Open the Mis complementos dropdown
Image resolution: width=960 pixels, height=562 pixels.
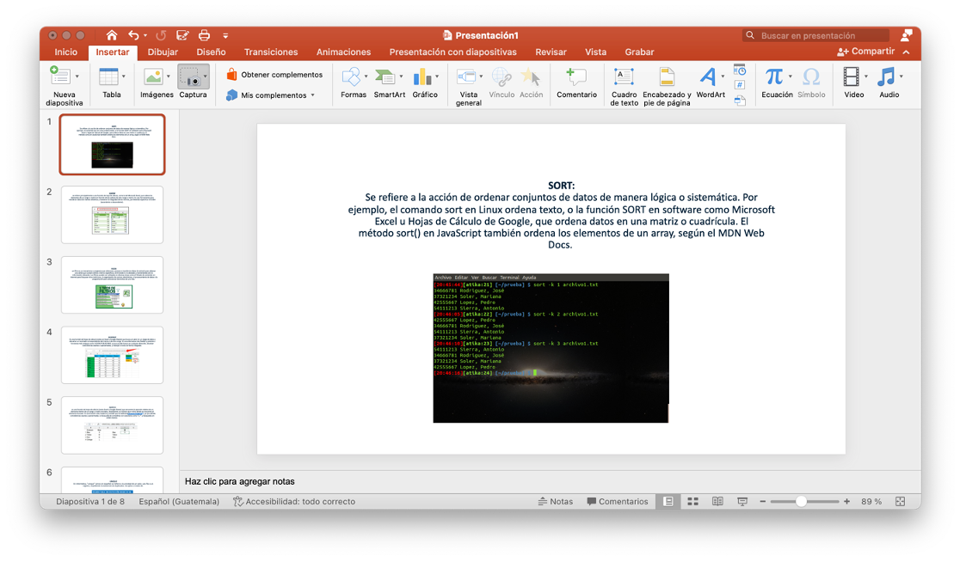pyautogui.click(x=312, y=95)
